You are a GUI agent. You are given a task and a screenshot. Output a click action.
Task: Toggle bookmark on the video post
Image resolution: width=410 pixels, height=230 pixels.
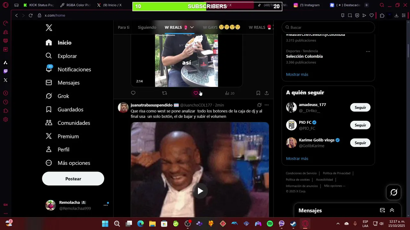point(258,93)
